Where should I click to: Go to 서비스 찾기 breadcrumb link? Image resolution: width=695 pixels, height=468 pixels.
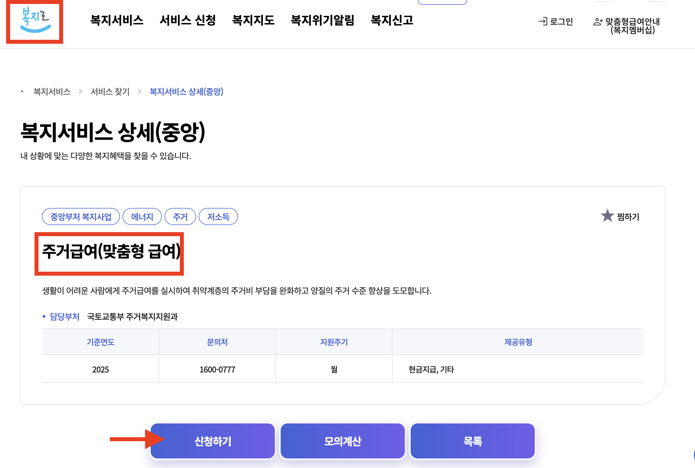point(110,92)
